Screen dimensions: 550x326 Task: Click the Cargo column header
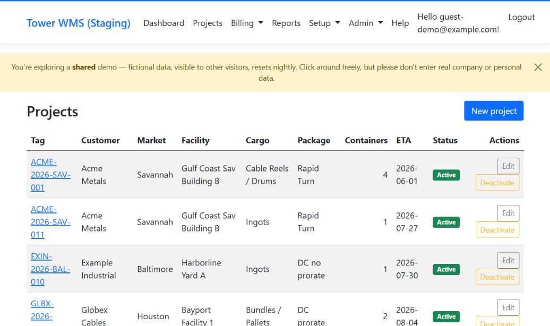pos(257,140)
